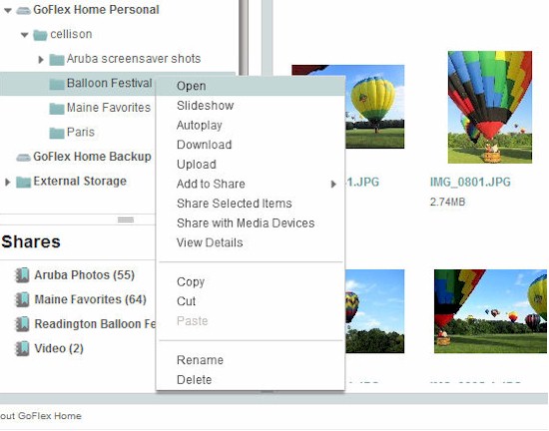
Task: Click the IMG_0801.JPG file name link
Action: tap(470, 182)
